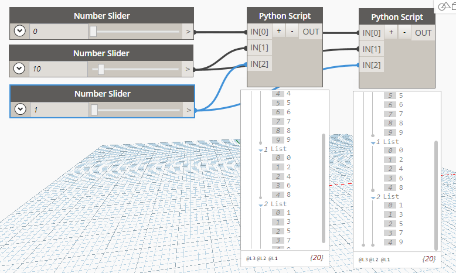Click IN[1] port of first Python Script
This screenshot has width=456, height=273.
tap(260, 47)
